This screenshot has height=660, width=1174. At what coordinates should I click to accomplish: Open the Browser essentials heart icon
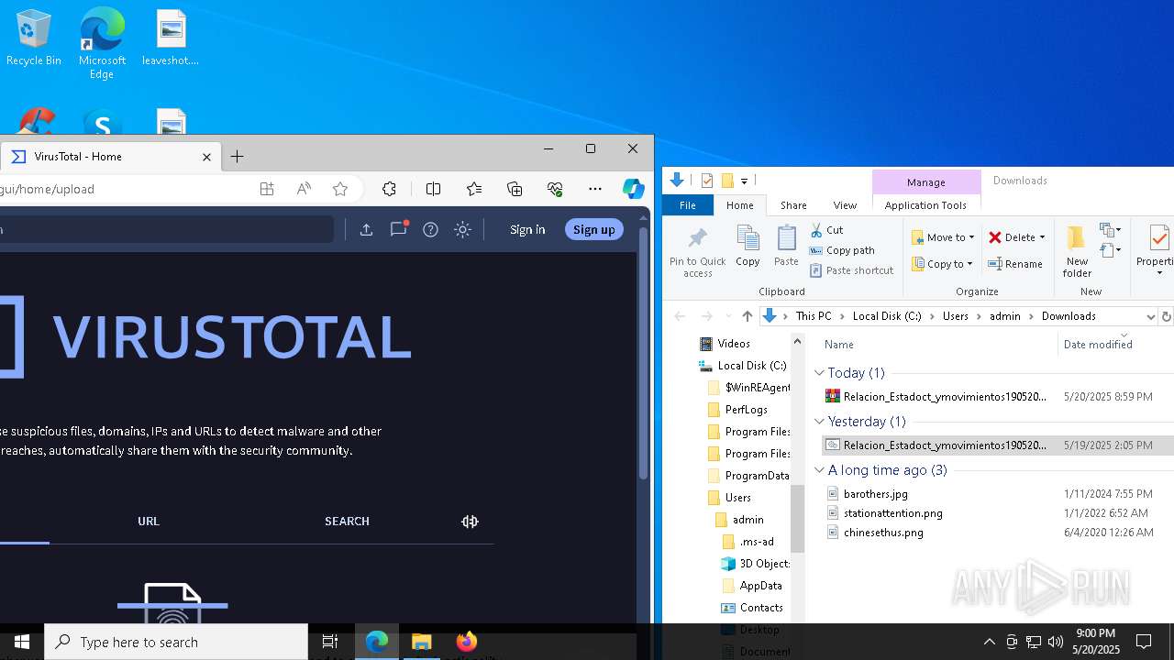point(555,189)
